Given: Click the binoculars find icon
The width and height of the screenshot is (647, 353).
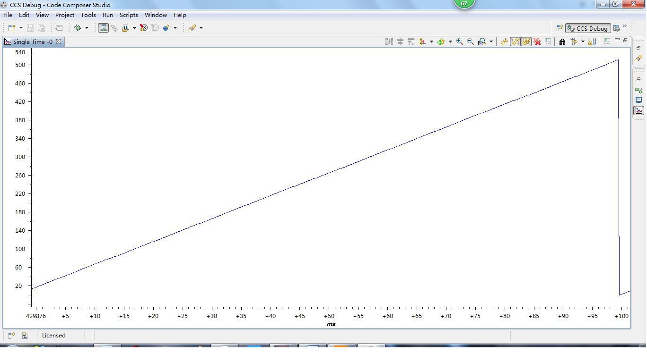Looking at the screenshot, I should [562, 42].
